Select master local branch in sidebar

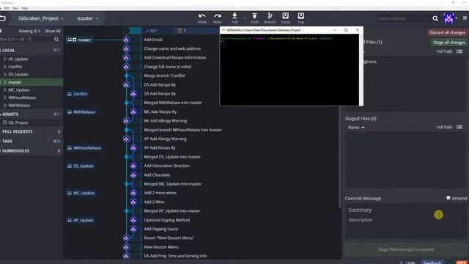[31, 82]
